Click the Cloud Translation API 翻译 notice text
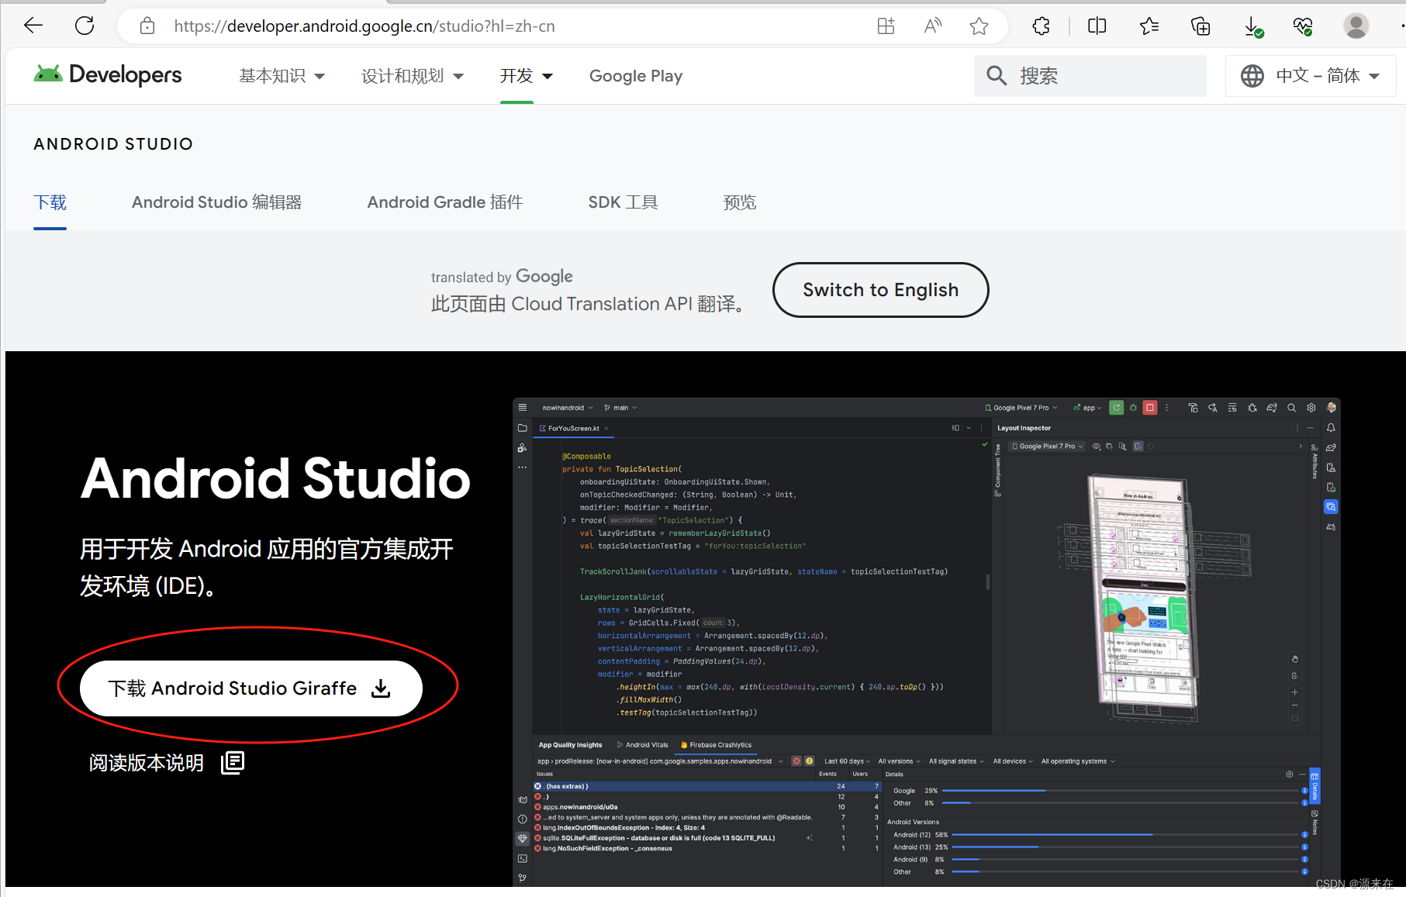The width and height of the screenshot is (1406, 897). pyautogui.click(x=589, y=304)
